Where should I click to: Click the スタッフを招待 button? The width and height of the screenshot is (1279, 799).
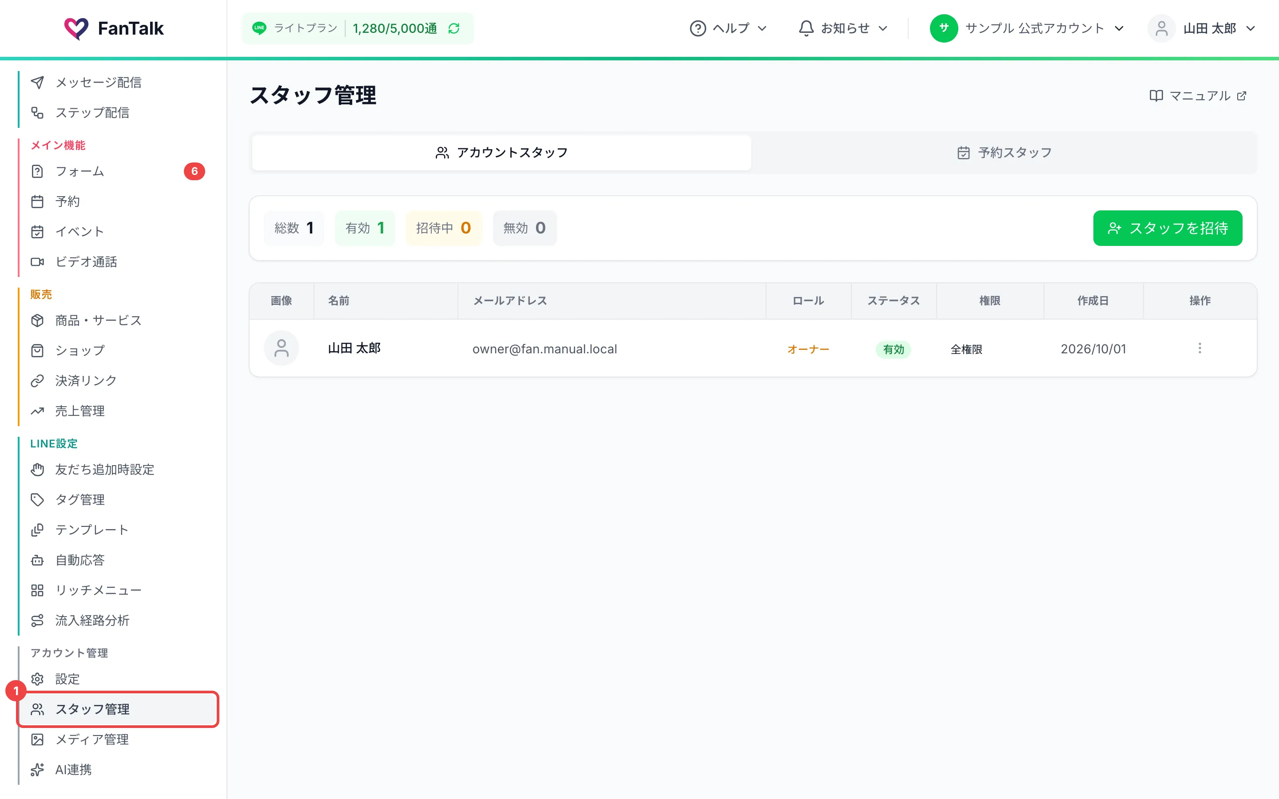click(x=1168, y=228)
